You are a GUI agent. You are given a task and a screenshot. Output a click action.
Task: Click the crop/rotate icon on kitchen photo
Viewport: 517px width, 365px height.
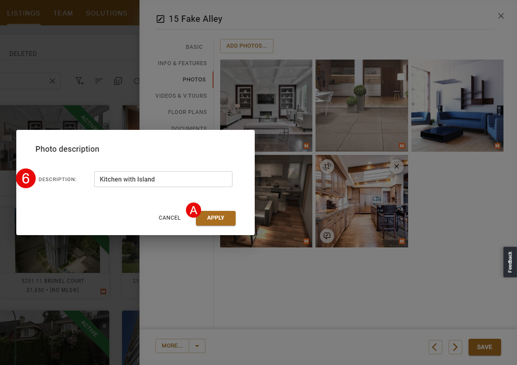point(327,166)
